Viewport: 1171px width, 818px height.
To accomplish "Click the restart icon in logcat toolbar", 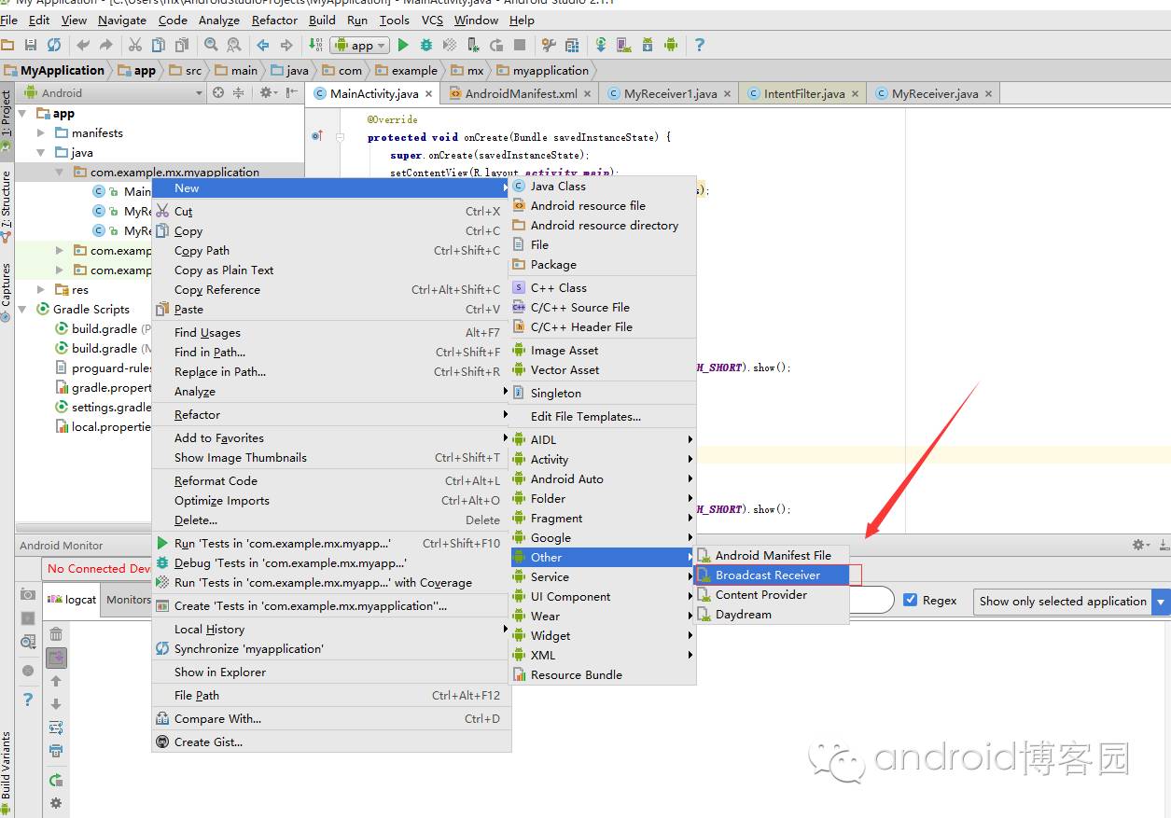I will tap(56, 780).
